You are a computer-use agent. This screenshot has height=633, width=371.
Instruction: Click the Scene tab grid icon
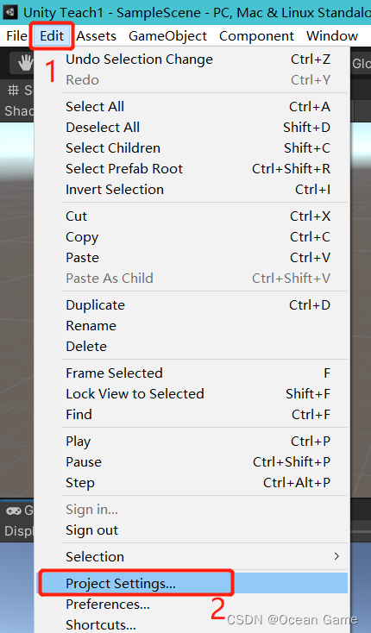pyautogui.click(x=13, y=90)
